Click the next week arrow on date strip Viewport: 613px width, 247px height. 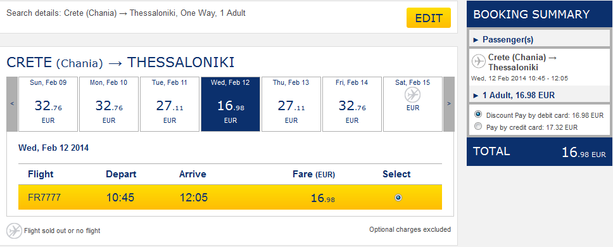click(449, 104)
